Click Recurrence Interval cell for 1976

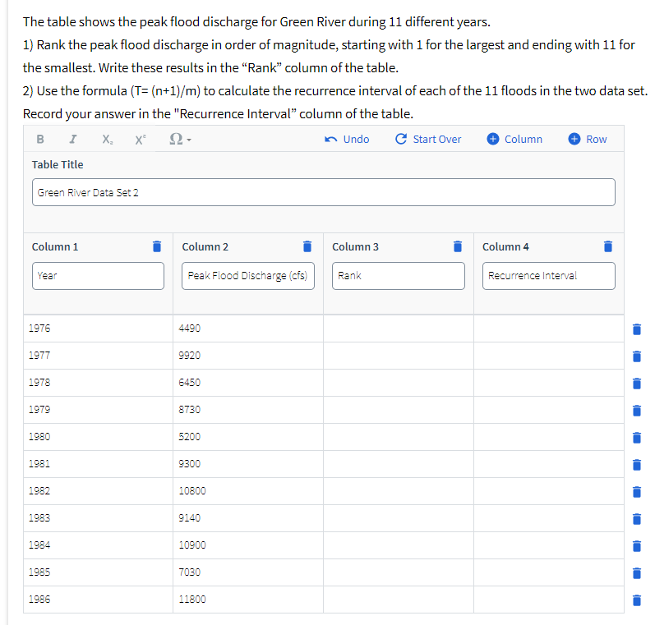[549, 329]
